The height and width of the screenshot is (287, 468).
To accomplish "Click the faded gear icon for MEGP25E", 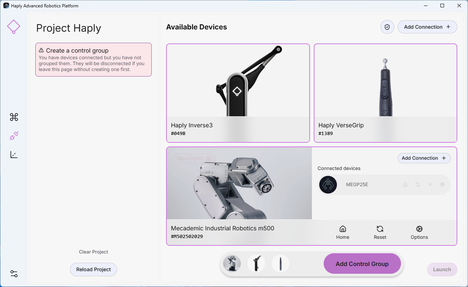I will tap(443, 185).
